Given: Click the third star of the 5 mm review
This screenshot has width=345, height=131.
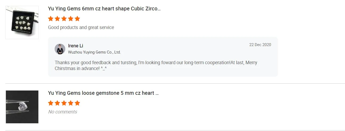Looking at the screenshot, I should pos(64,103).
